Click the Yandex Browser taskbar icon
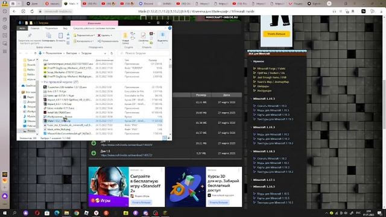This screenshot has width=386, height=217. tap(96, 213)
